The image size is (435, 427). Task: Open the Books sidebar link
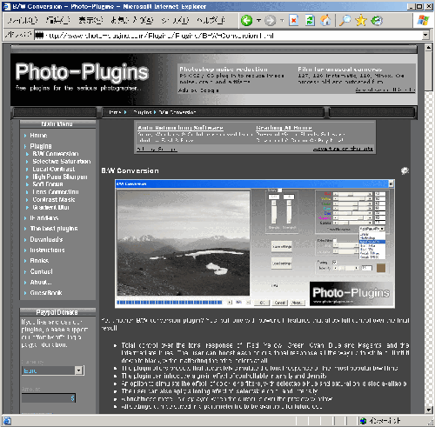tap(39, 261)
